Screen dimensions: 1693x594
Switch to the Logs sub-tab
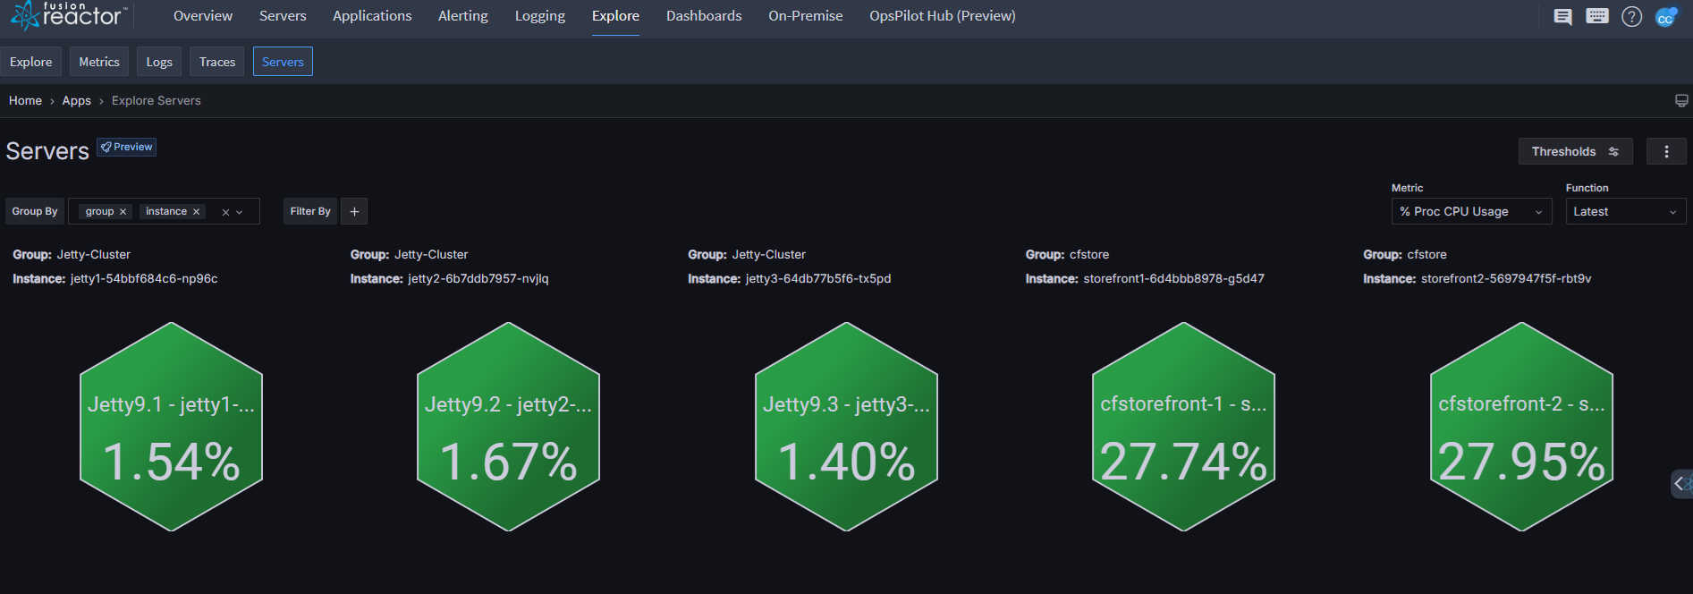(159, 62)
